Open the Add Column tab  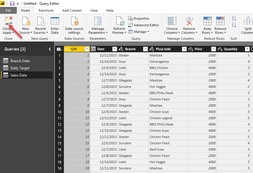click(x=72, y=10)
